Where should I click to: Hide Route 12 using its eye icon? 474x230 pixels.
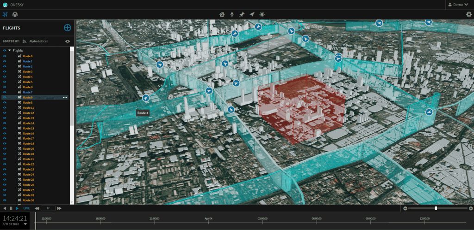(x=5, y=113)
